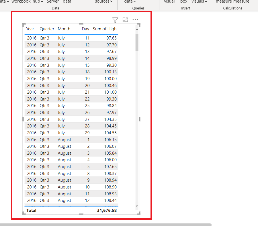This screenshot has height=226, width=258.
Task: Click the Month column header
Action: pos(63,29)
